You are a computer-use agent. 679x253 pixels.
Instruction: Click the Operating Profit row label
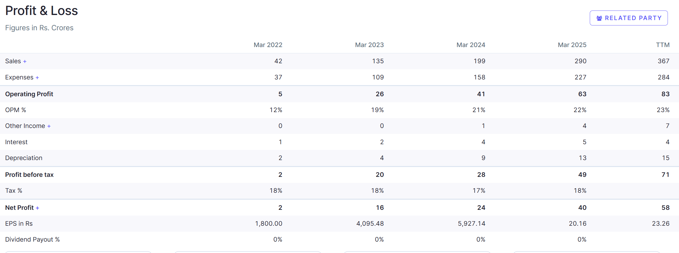coord(29,94)
